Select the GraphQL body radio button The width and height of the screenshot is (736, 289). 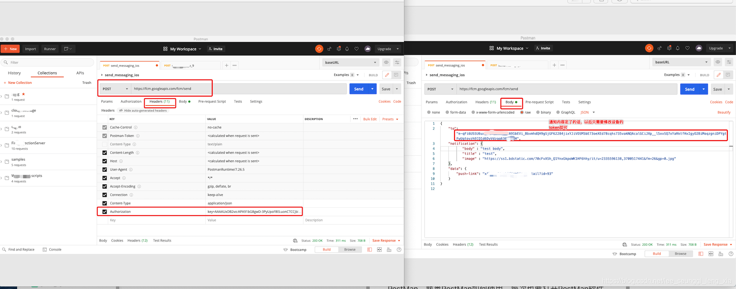[558, 112]
